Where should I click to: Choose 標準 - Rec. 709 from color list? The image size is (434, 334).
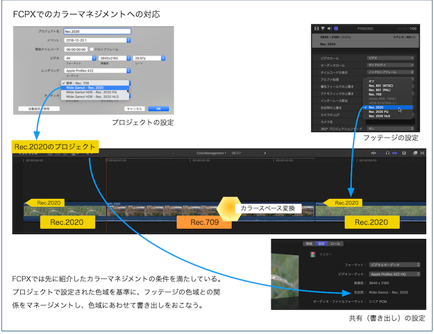pyautogui.click(x=86, y=82)
